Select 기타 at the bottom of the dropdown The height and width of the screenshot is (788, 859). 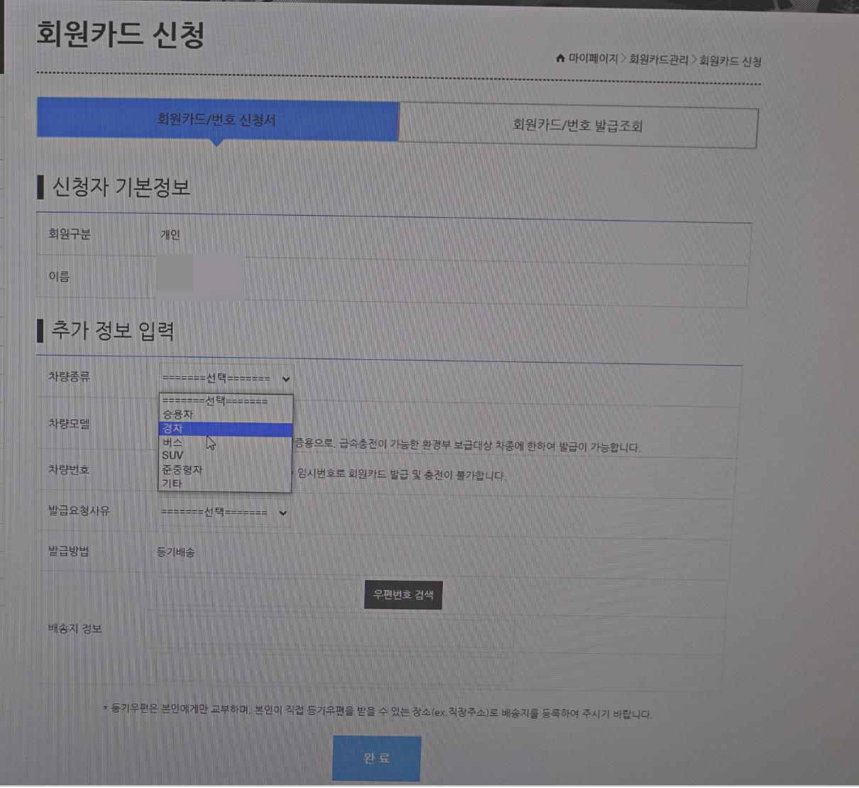pos(213,483)
